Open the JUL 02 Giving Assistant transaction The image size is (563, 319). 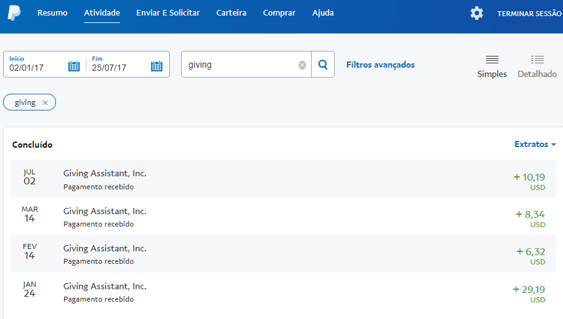[x=283, y=178]
